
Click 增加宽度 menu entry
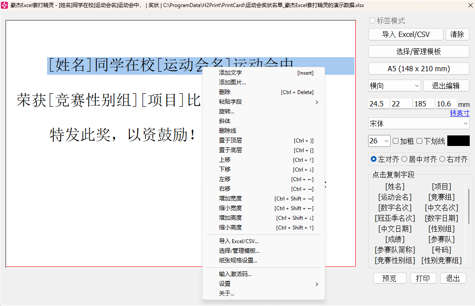coord(263,198)
